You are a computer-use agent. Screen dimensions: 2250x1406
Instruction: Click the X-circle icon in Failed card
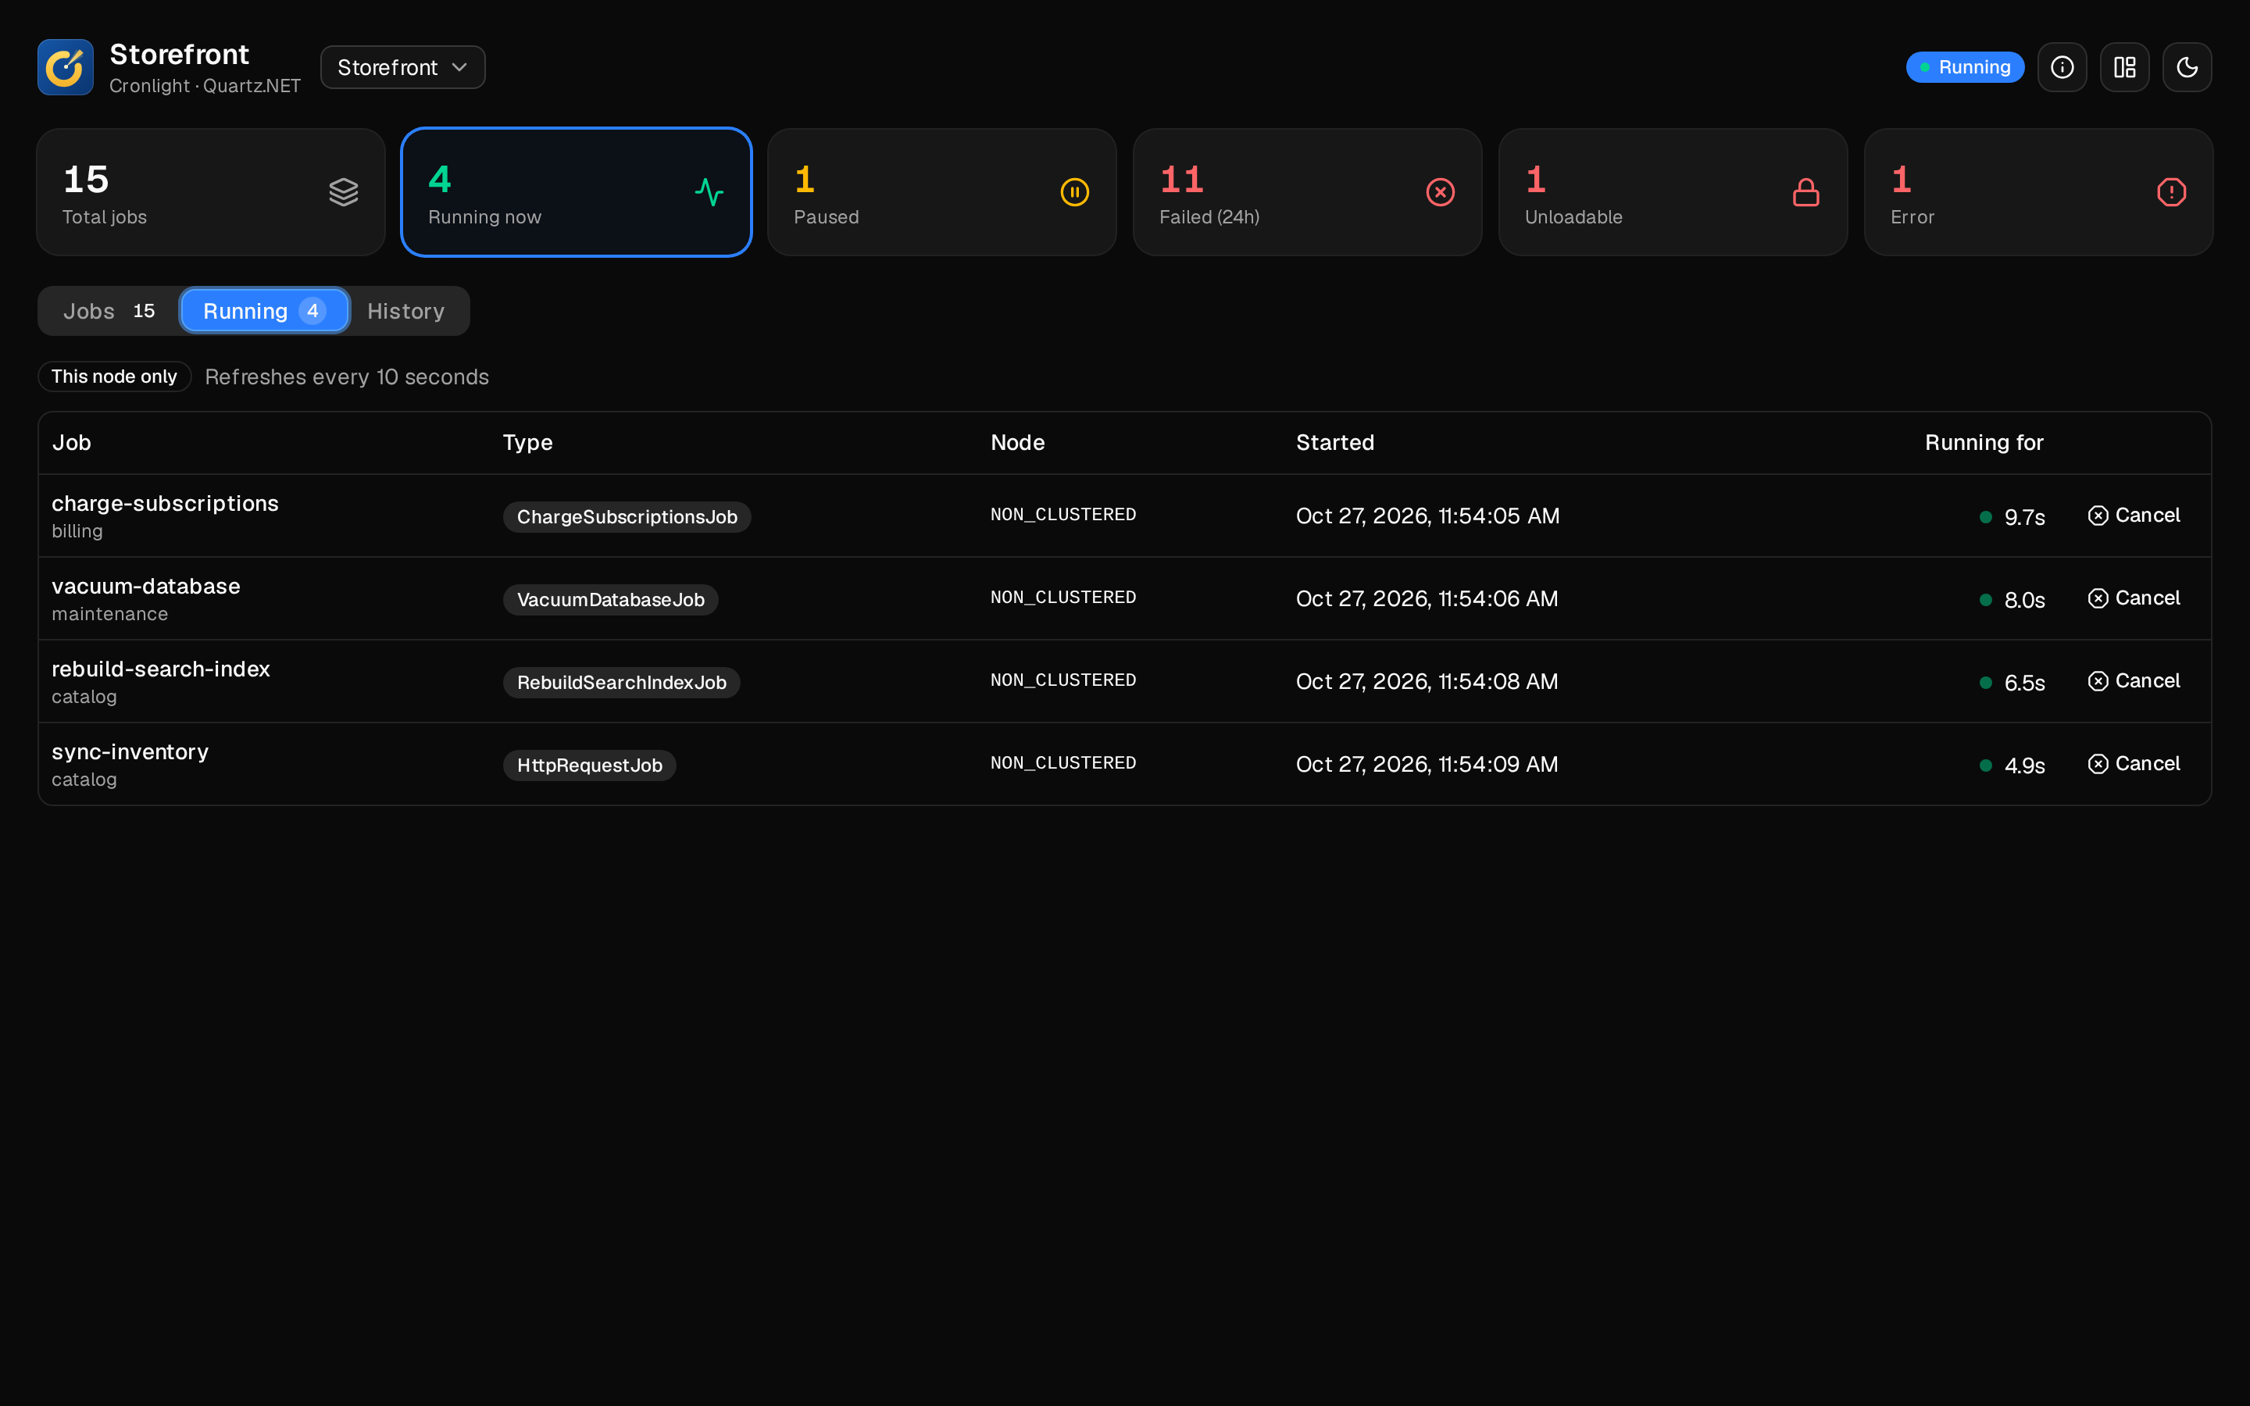[1439, 192]
